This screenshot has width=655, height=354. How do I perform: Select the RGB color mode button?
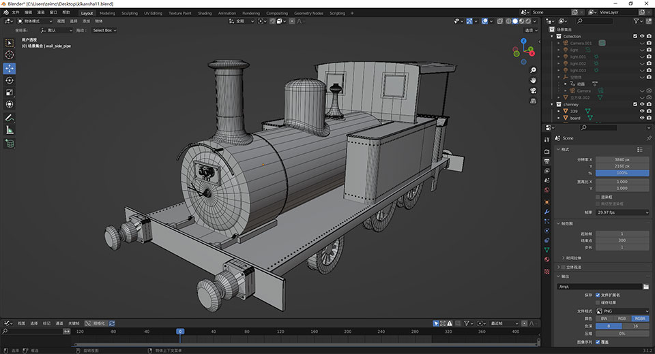[x=622, y=318]
